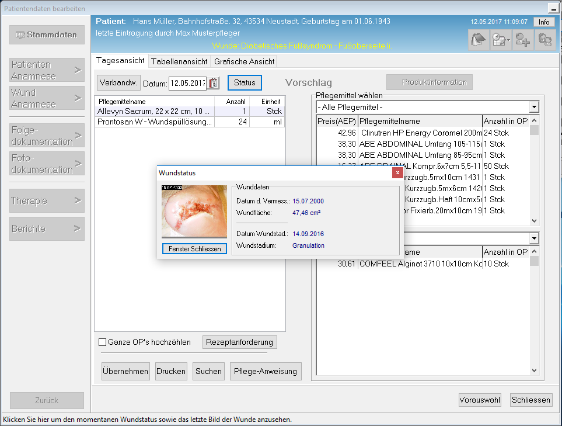Expand the Folgedokumentation section
This screenshot has height=426, width=562.
pyautogui.click(x=47, y=136)
